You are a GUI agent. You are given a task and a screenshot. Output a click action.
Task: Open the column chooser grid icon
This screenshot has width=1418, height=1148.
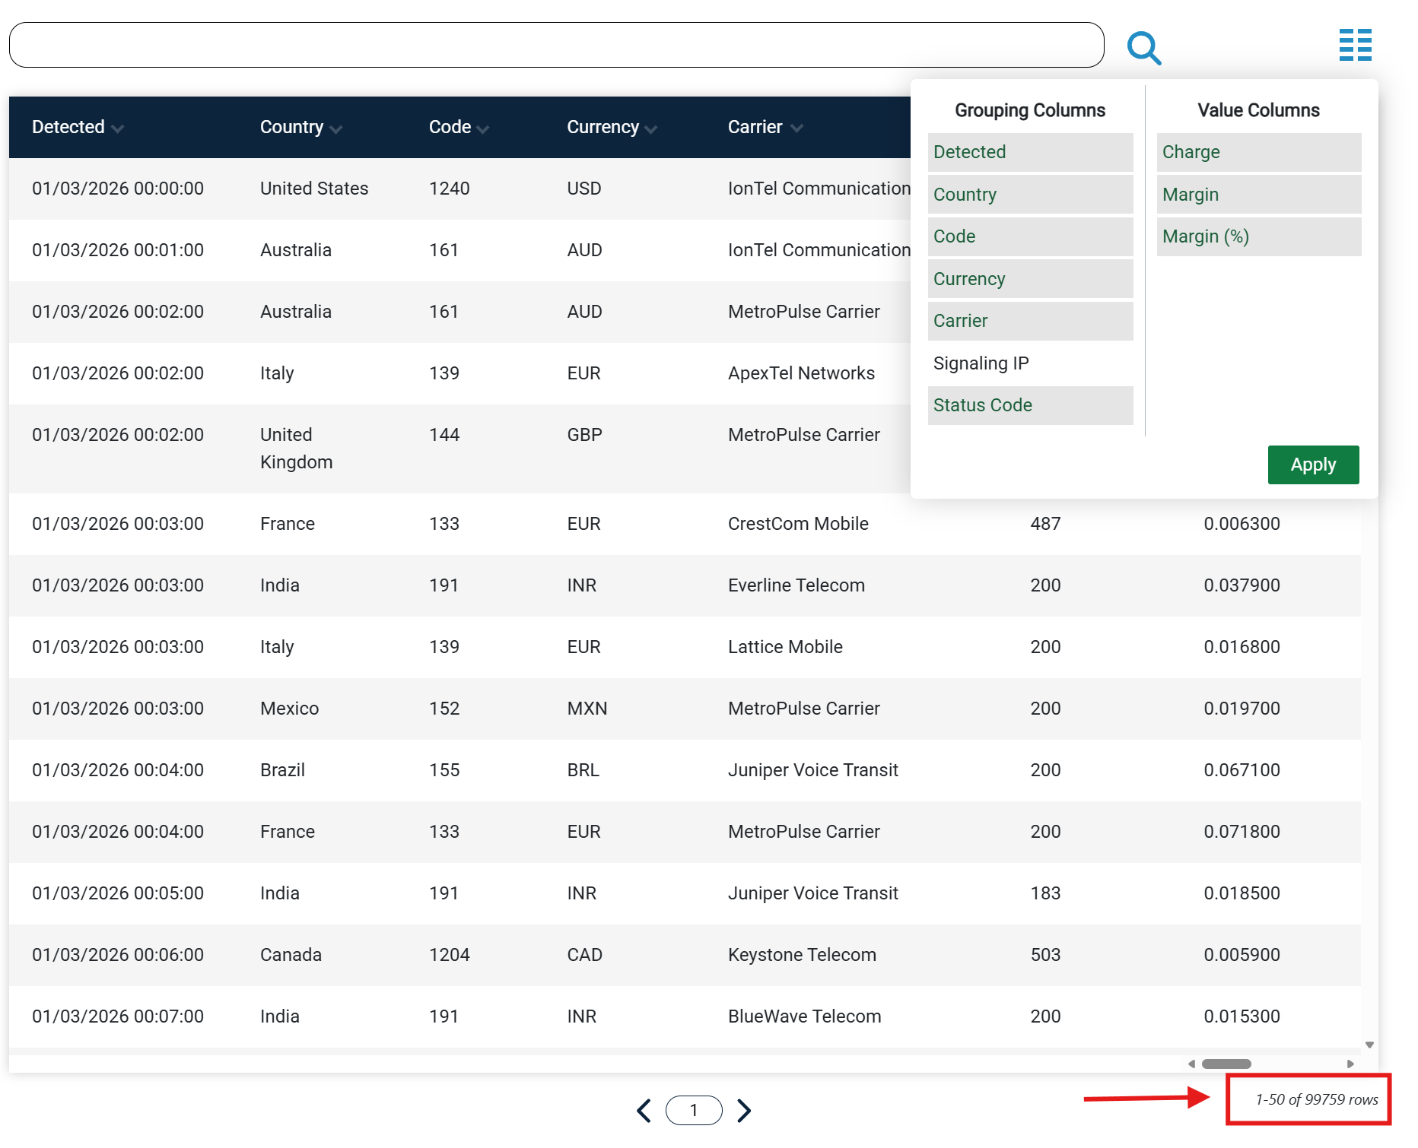1355,45
